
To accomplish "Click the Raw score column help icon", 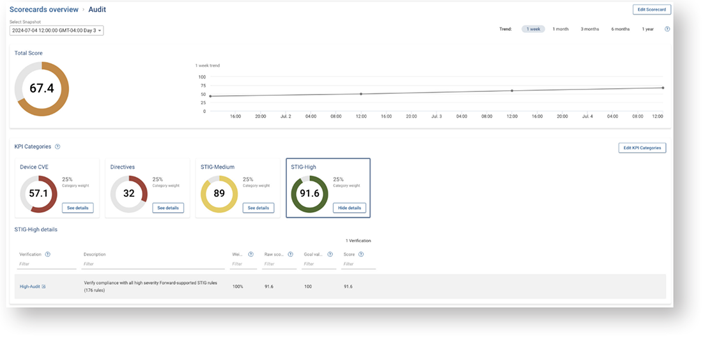I will point(290,254).
